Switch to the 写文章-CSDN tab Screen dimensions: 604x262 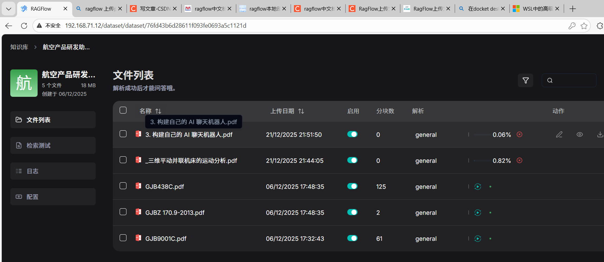coord(154,9)
